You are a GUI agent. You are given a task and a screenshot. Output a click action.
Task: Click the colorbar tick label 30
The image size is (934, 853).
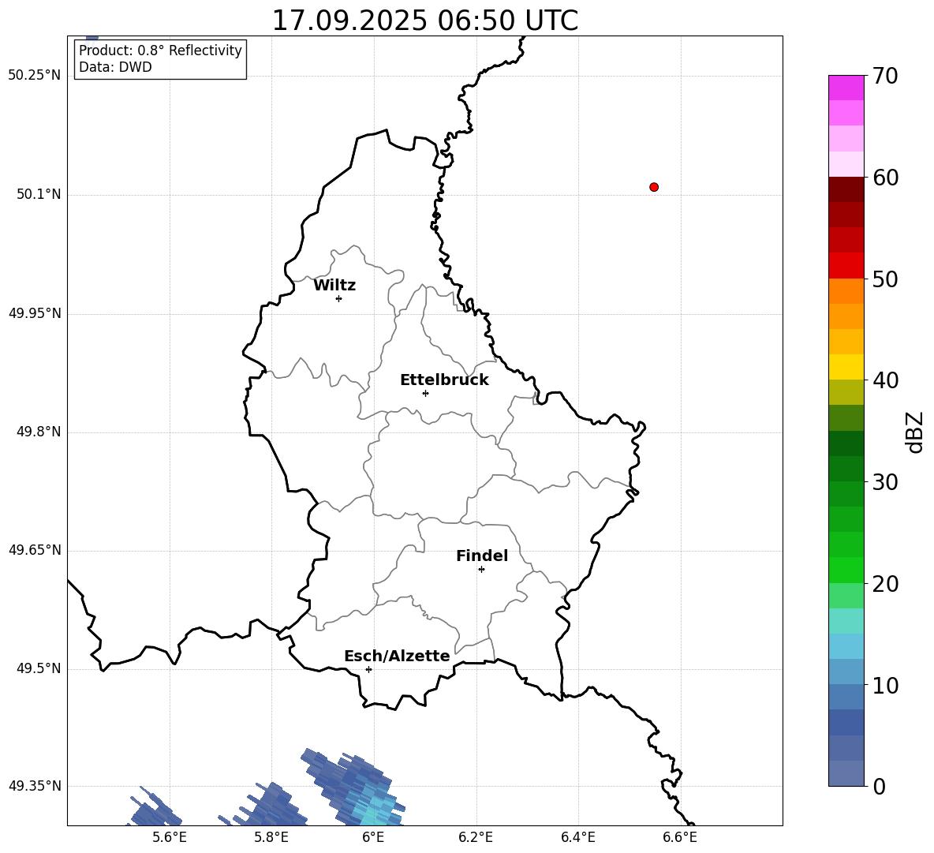coord(885,482)
